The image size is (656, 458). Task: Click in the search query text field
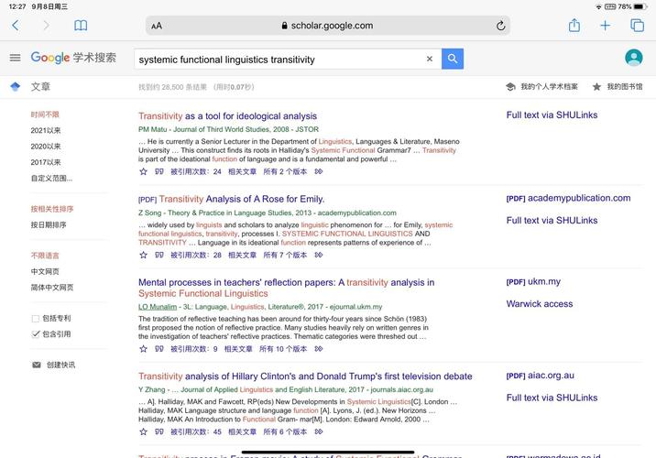[x=275, y=59]
